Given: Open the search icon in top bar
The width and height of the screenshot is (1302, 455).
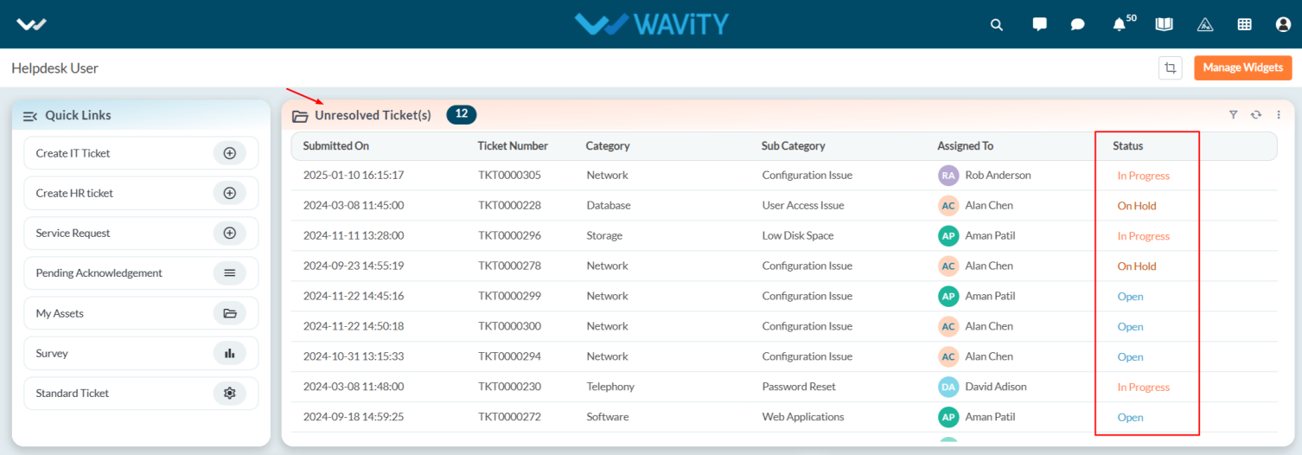Looking at the screenshot, I should 997,24.
